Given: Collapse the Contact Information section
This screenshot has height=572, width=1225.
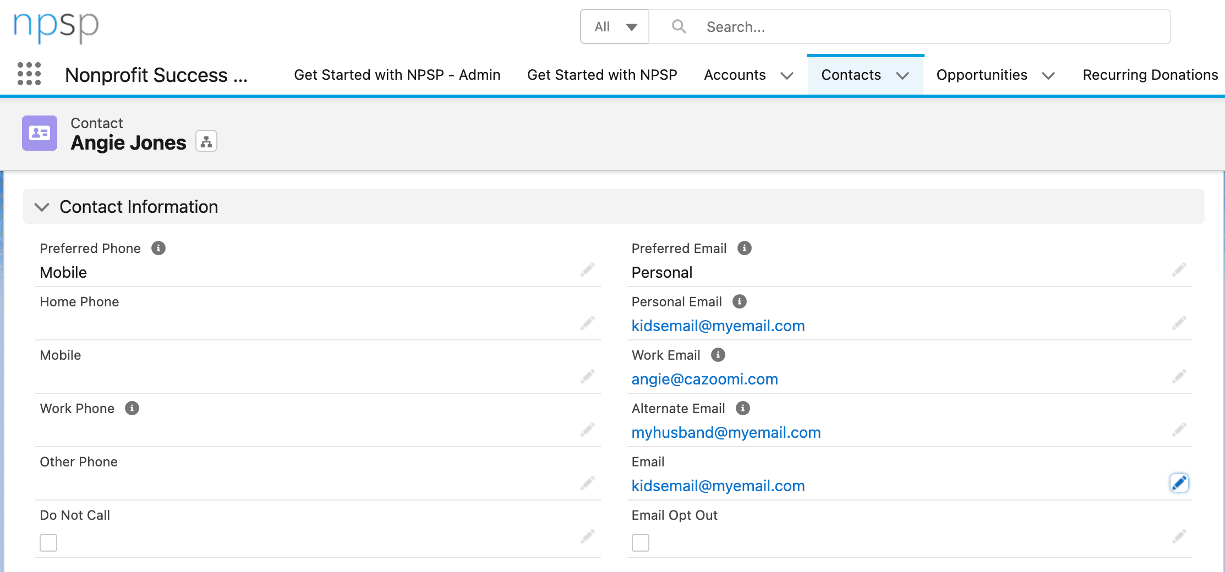Looking at the screenshot, I should (42, 207).
